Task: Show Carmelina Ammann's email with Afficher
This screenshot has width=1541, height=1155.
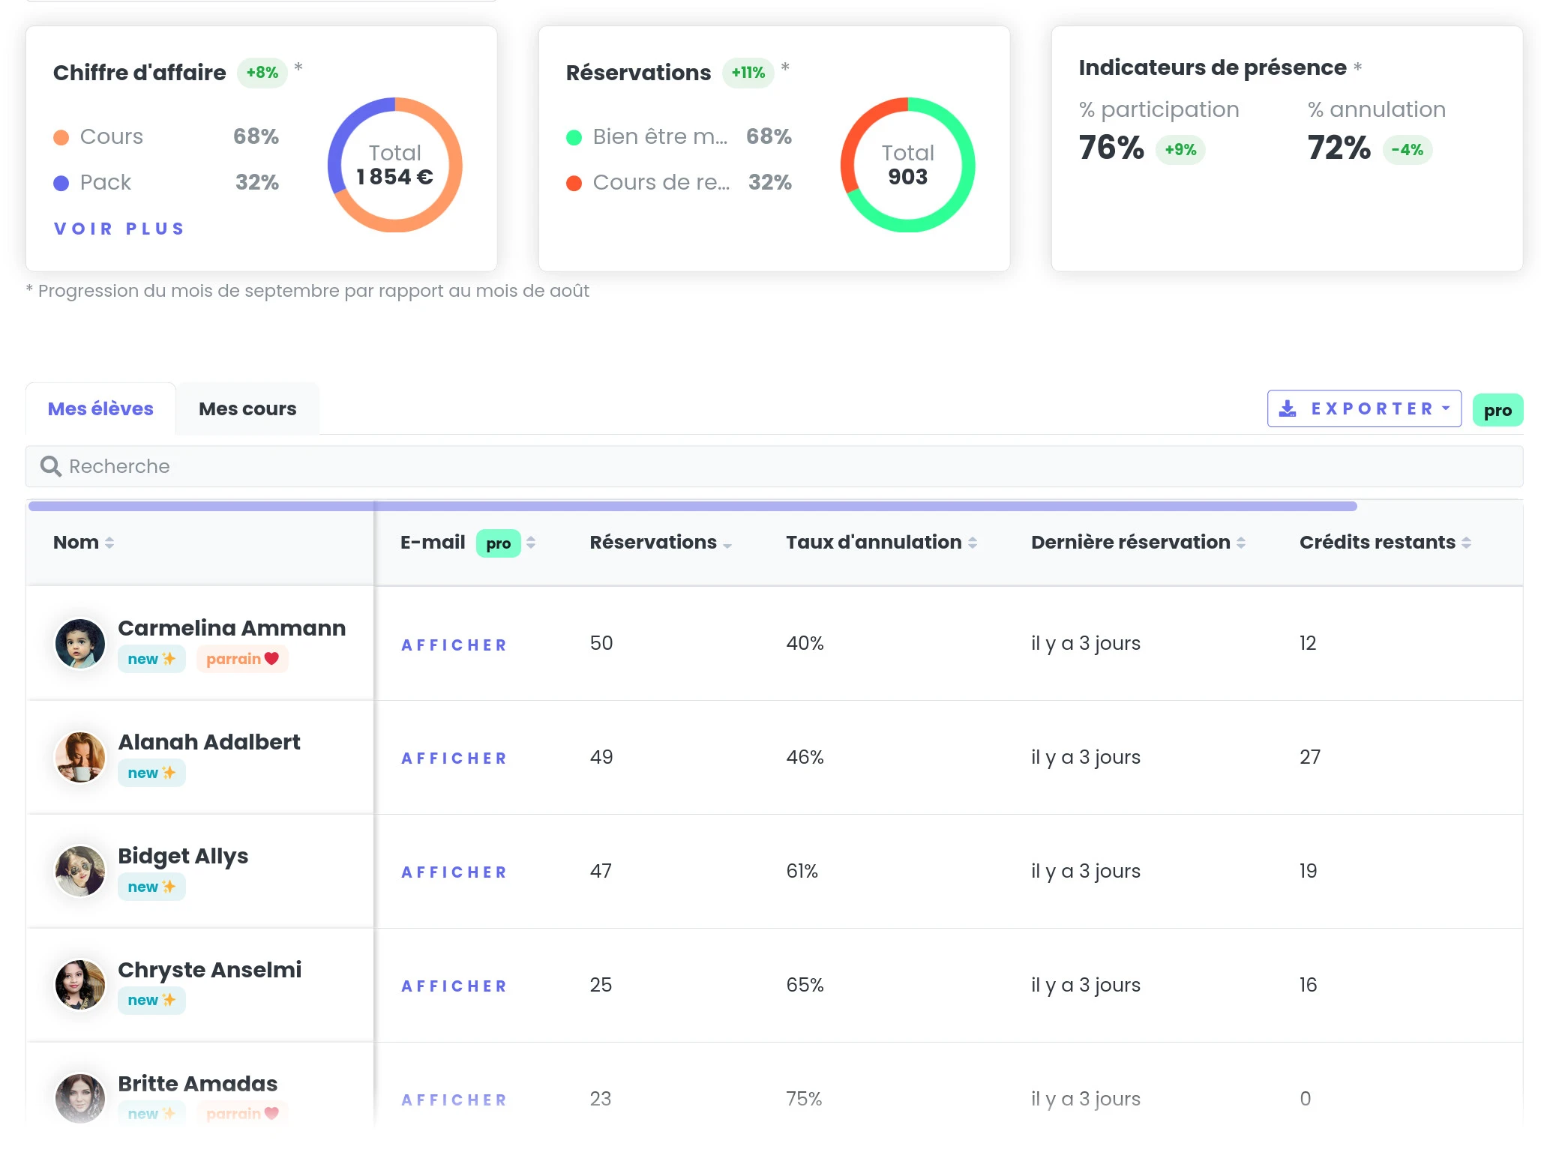Action: coord(454,645)
